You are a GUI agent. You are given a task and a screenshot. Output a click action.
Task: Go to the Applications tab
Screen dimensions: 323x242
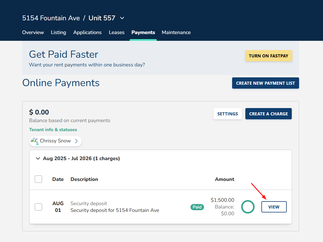[87, 32]
